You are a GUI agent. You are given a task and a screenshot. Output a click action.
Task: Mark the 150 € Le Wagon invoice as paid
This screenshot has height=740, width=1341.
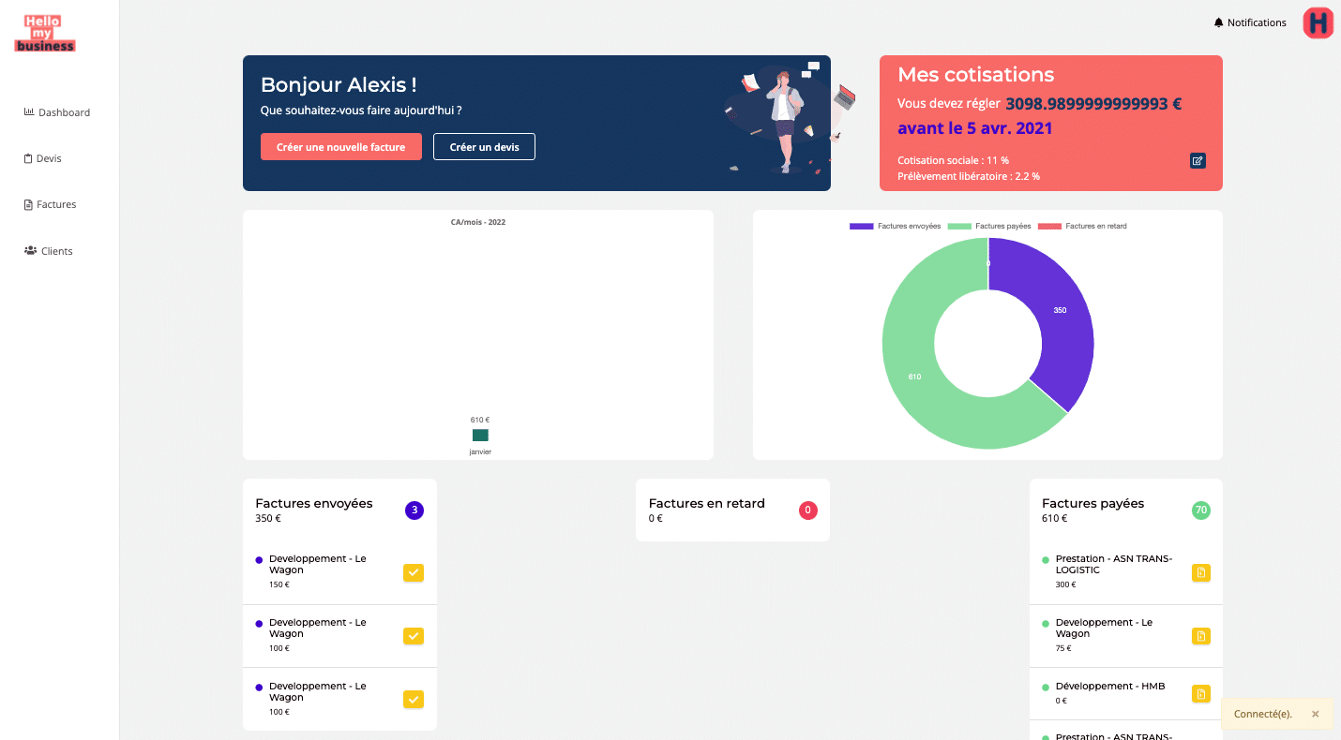[414, 572]
